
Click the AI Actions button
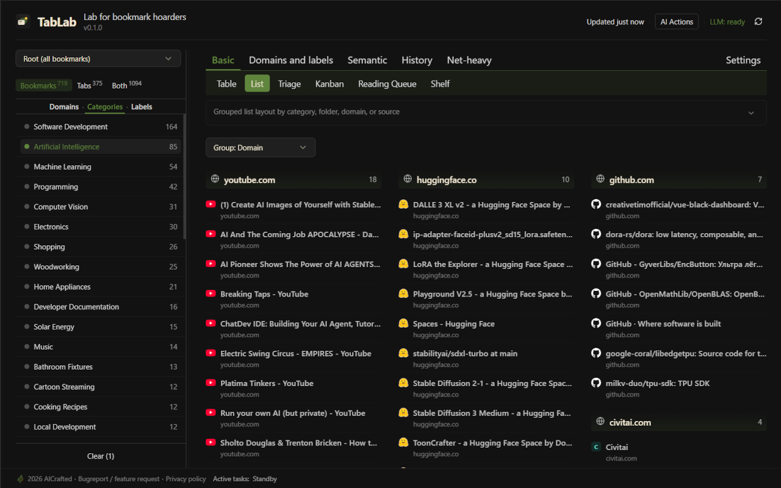677,21
